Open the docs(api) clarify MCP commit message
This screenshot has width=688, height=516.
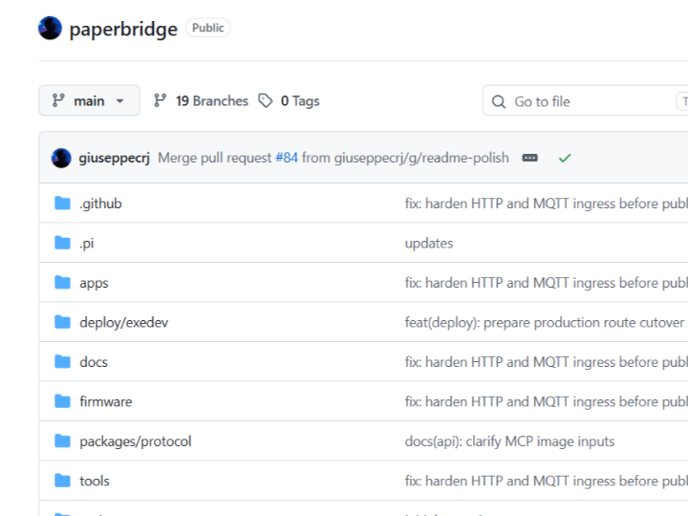[x=509, y=441]
